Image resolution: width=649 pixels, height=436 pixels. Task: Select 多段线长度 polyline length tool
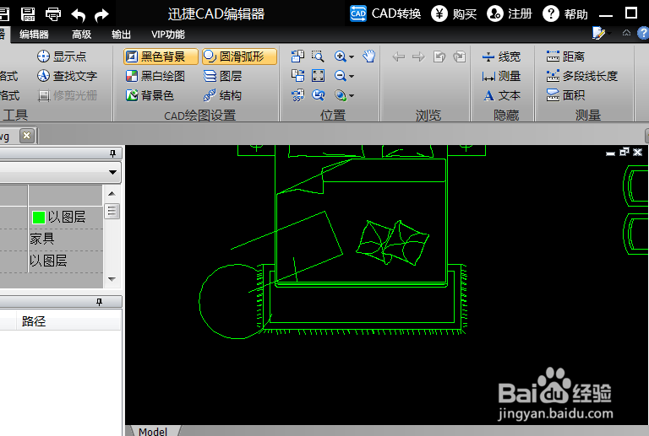[x=582, y=76]
